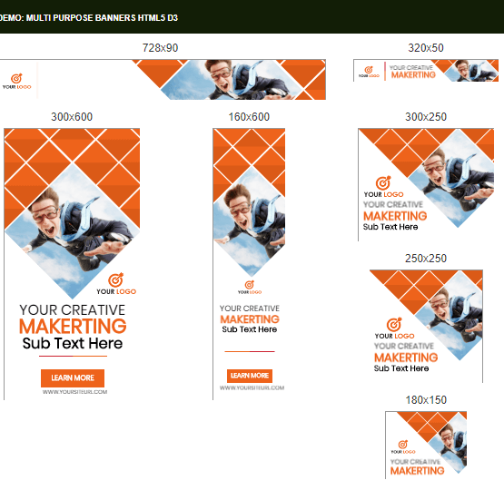504x490 pixels.
Task: Click Sub Text Here in 300x600 banner
Action: tap(73, 343)
